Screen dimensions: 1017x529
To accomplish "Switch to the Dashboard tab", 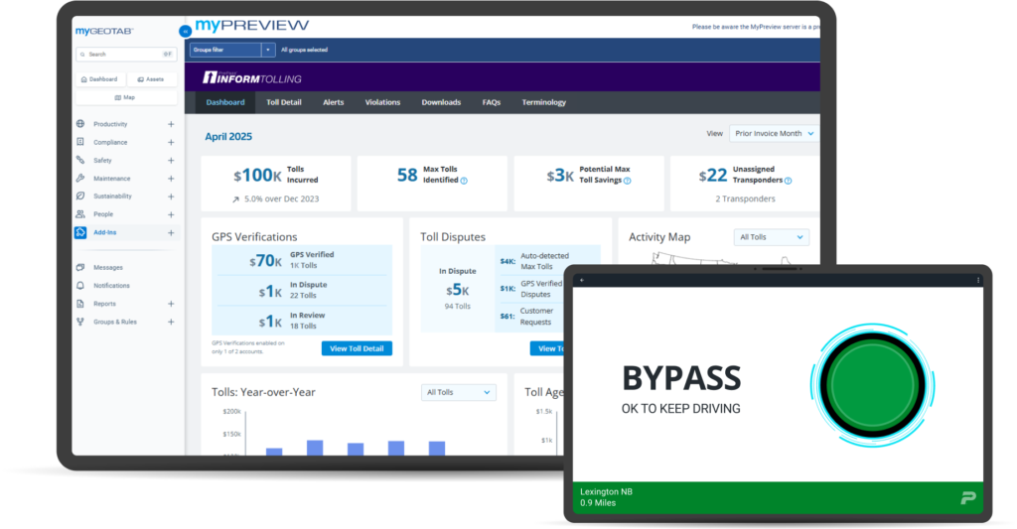I will click(x=225, y=102).
